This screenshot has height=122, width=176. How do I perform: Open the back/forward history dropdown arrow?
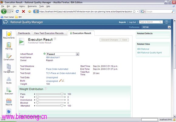click(x=12, y=12)
